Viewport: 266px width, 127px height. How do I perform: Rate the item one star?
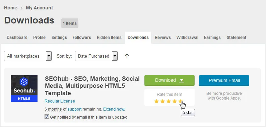(x=156, y=101)
